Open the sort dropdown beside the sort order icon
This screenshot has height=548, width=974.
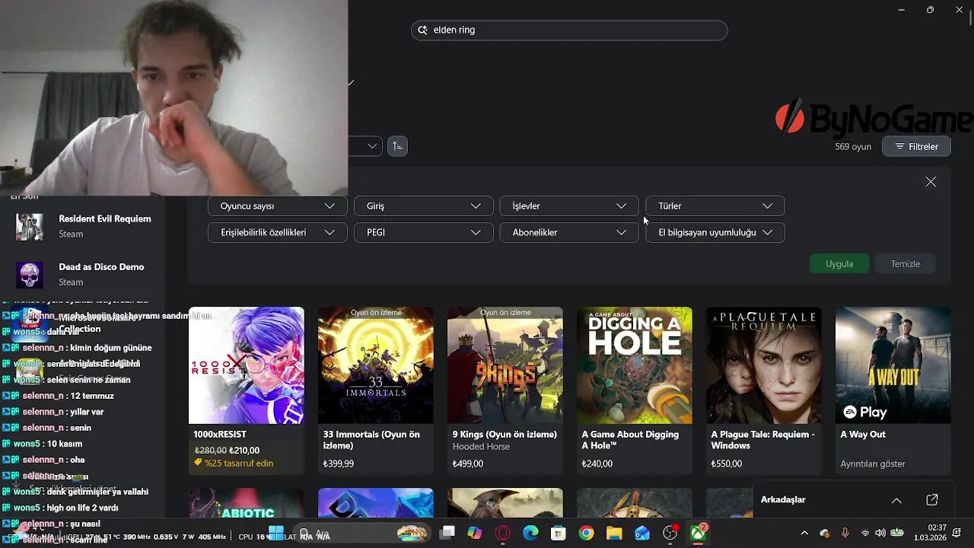(x=365, y=146)
